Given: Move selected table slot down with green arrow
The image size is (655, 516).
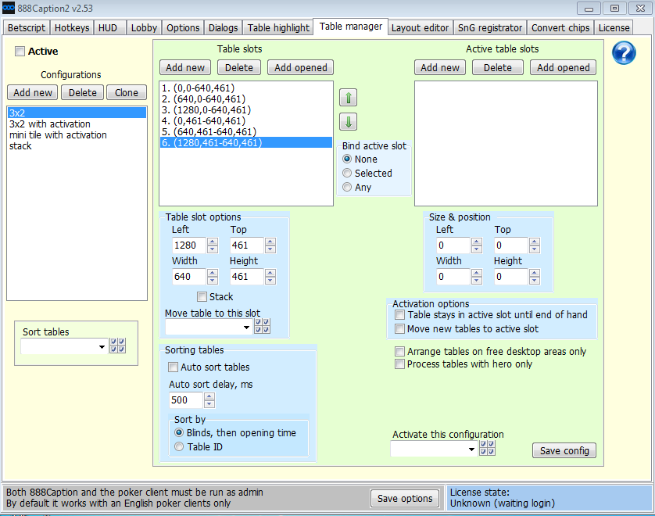Looking at the screenshot, I should tap(349, 122).
